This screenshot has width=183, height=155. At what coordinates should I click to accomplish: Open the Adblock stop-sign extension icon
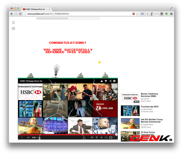pos(134,14)
